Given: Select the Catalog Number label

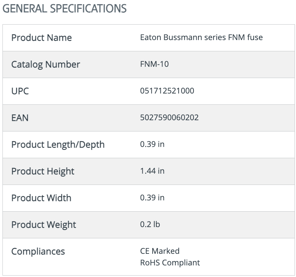Looking at the screenshot, I should [46, 65].
